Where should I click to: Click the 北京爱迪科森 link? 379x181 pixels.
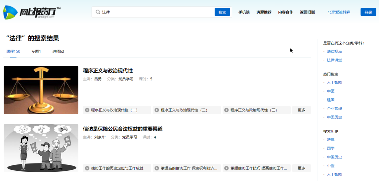pos(339,12)
